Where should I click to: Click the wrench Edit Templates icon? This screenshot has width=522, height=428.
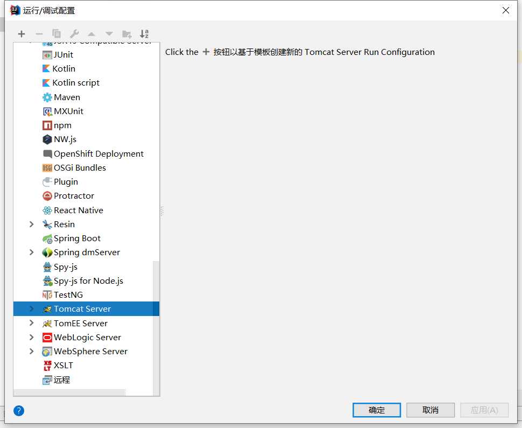(x=74, y=33)
